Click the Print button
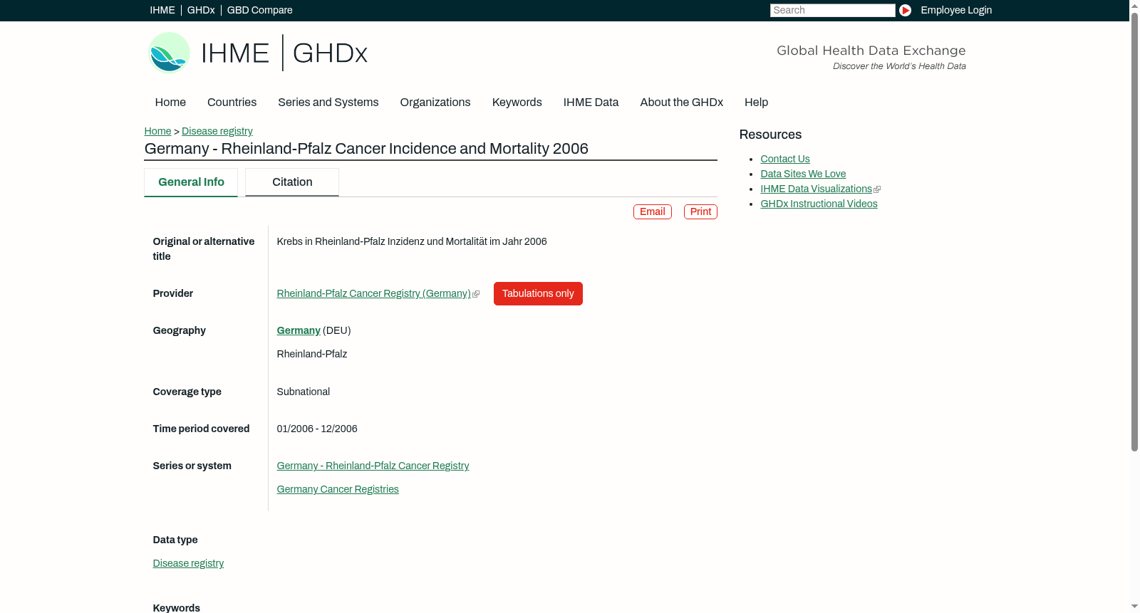1140x613 pixels. coord(700,211)
